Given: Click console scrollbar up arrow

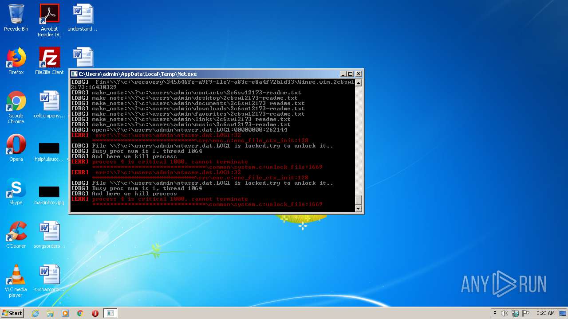Looking at the screenshot, I should tap(359, 82).
